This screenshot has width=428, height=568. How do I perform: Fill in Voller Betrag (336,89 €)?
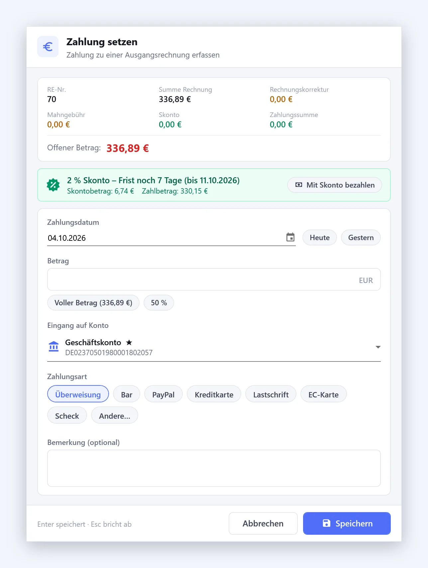[x=93, y=303]
